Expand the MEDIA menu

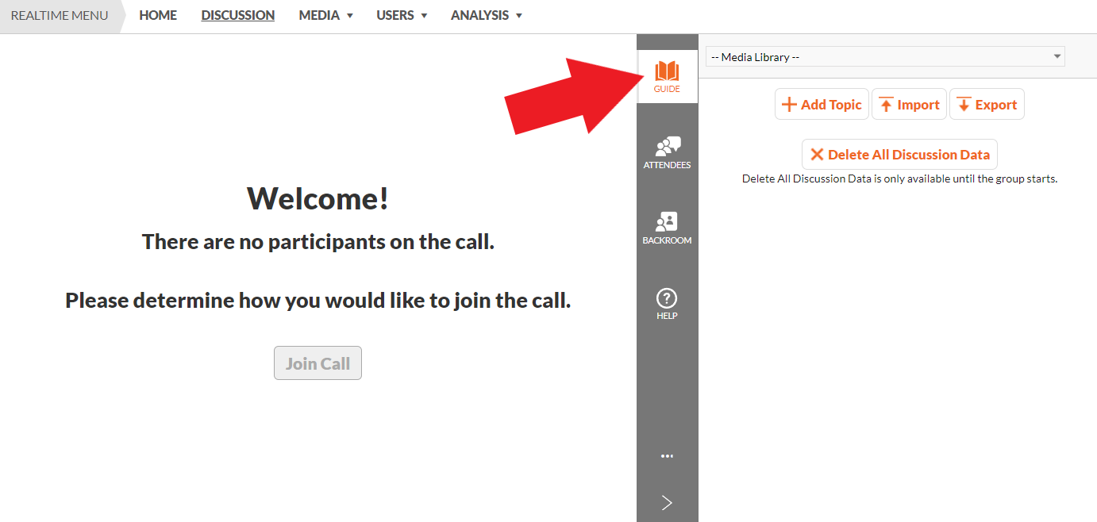coord(325,15)
